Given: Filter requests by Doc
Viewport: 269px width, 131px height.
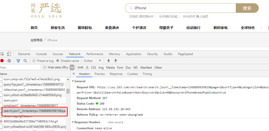Looking at the screenshot, I should pos(128,68).
